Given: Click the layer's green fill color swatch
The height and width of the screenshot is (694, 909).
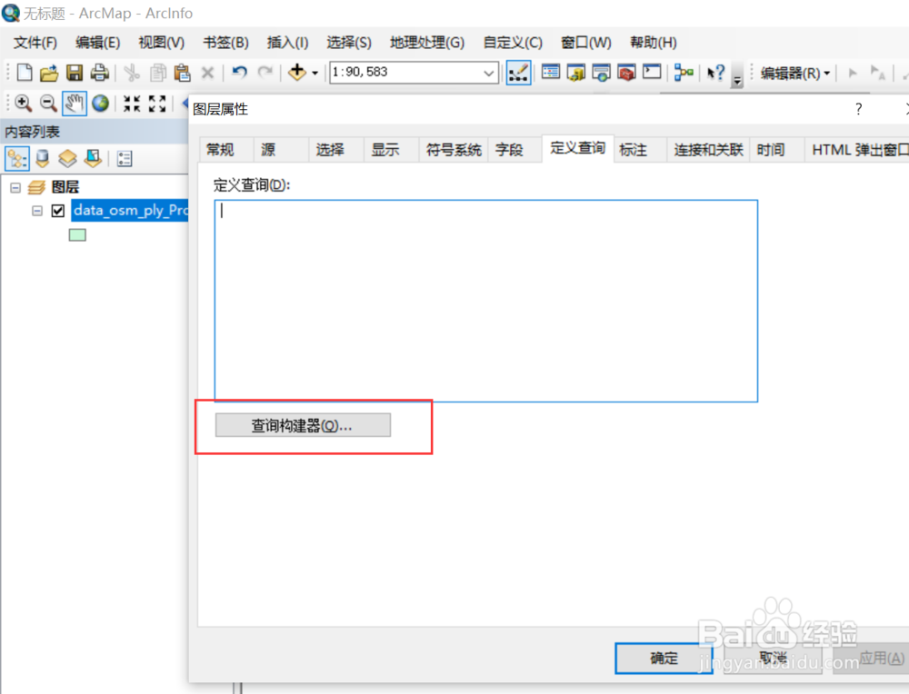Looking at the screenshot, I should [x=77, y=234].
